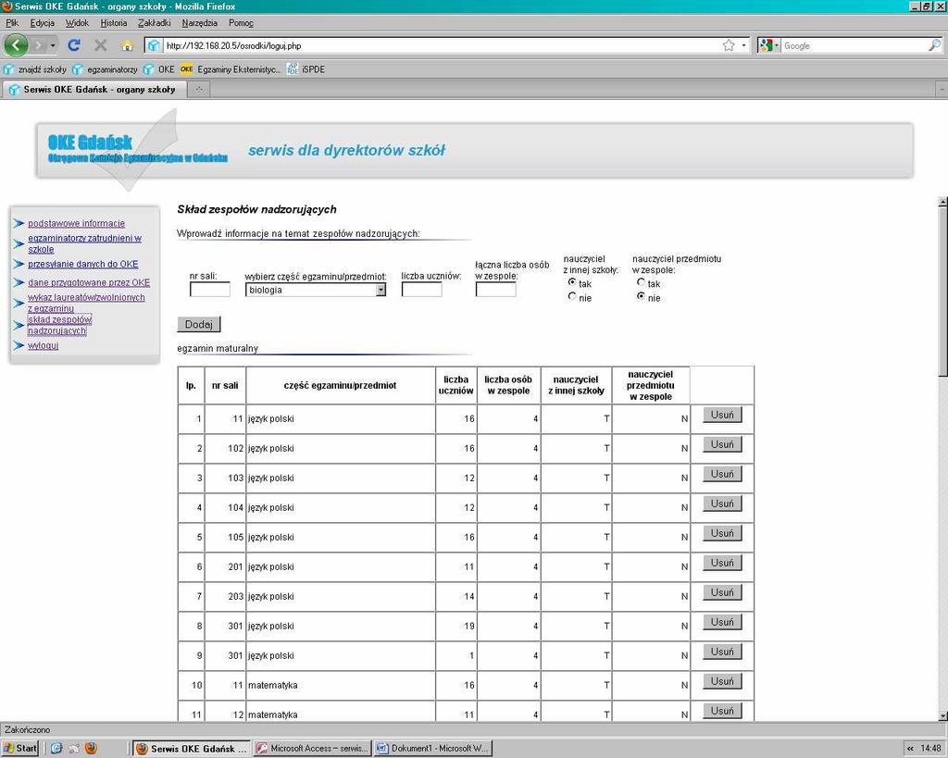Click the browser Back arrow button
The image size is (948, 758).
pyautogui.click(x=16, y=45)
